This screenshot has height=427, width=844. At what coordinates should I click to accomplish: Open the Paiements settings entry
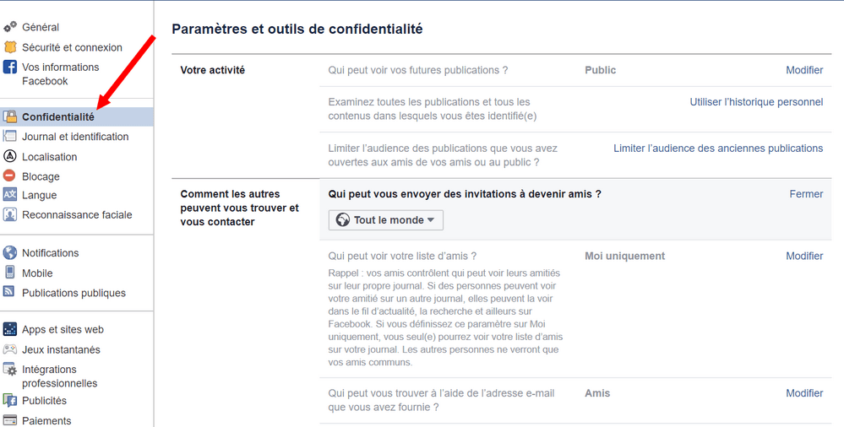[46, 420]
